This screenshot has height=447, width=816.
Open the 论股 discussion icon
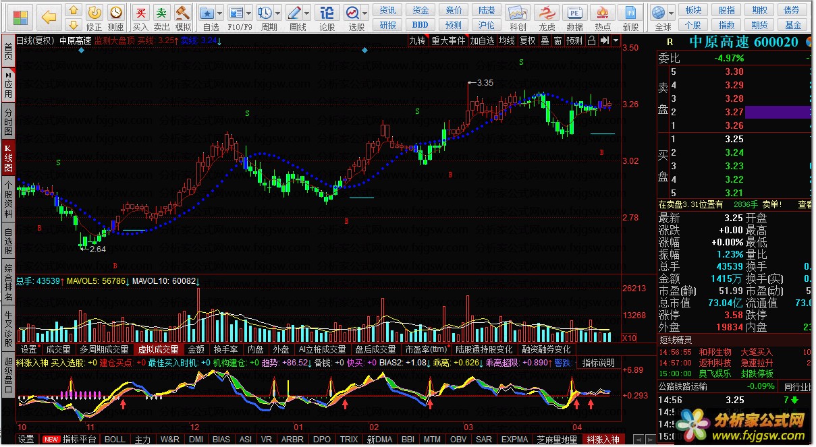click(327, 16)
